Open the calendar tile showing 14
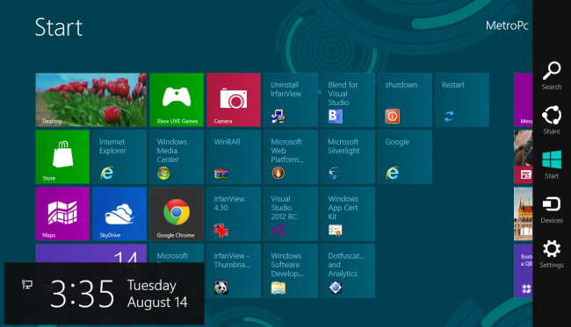This screenshot has width=571, height=327. pyautogui.click(x=91, y=253)
